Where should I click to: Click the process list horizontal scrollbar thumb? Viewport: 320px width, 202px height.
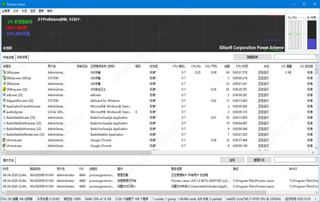(x=78, y=152)
